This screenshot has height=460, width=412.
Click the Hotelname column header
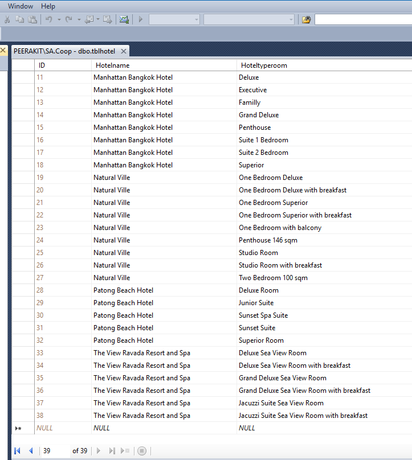[164, 65]
